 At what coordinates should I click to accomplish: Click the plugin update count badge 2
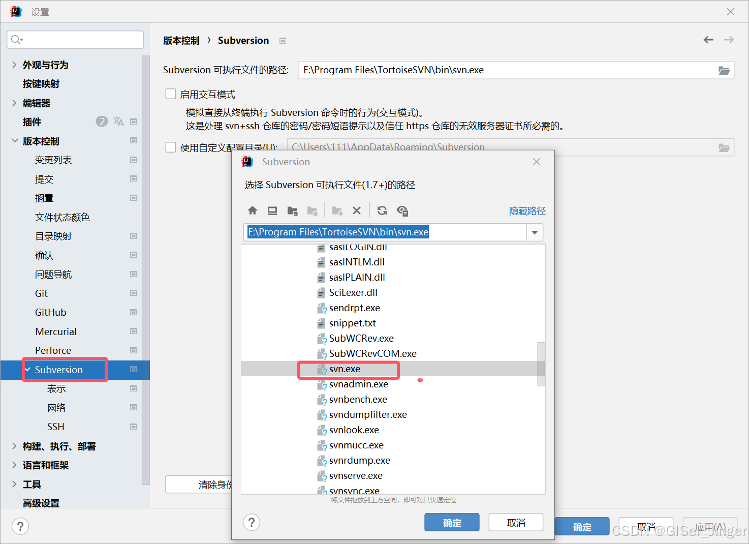pos(102,122)
